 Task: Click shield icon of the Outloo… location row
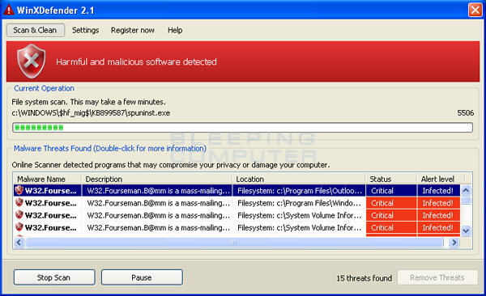pos(19,190)
